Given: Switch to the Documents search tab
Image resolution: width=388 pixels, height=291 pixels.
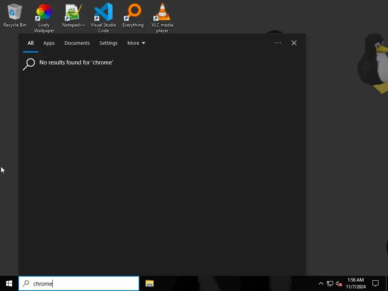Looking at the screenshot, I should 77,43.
